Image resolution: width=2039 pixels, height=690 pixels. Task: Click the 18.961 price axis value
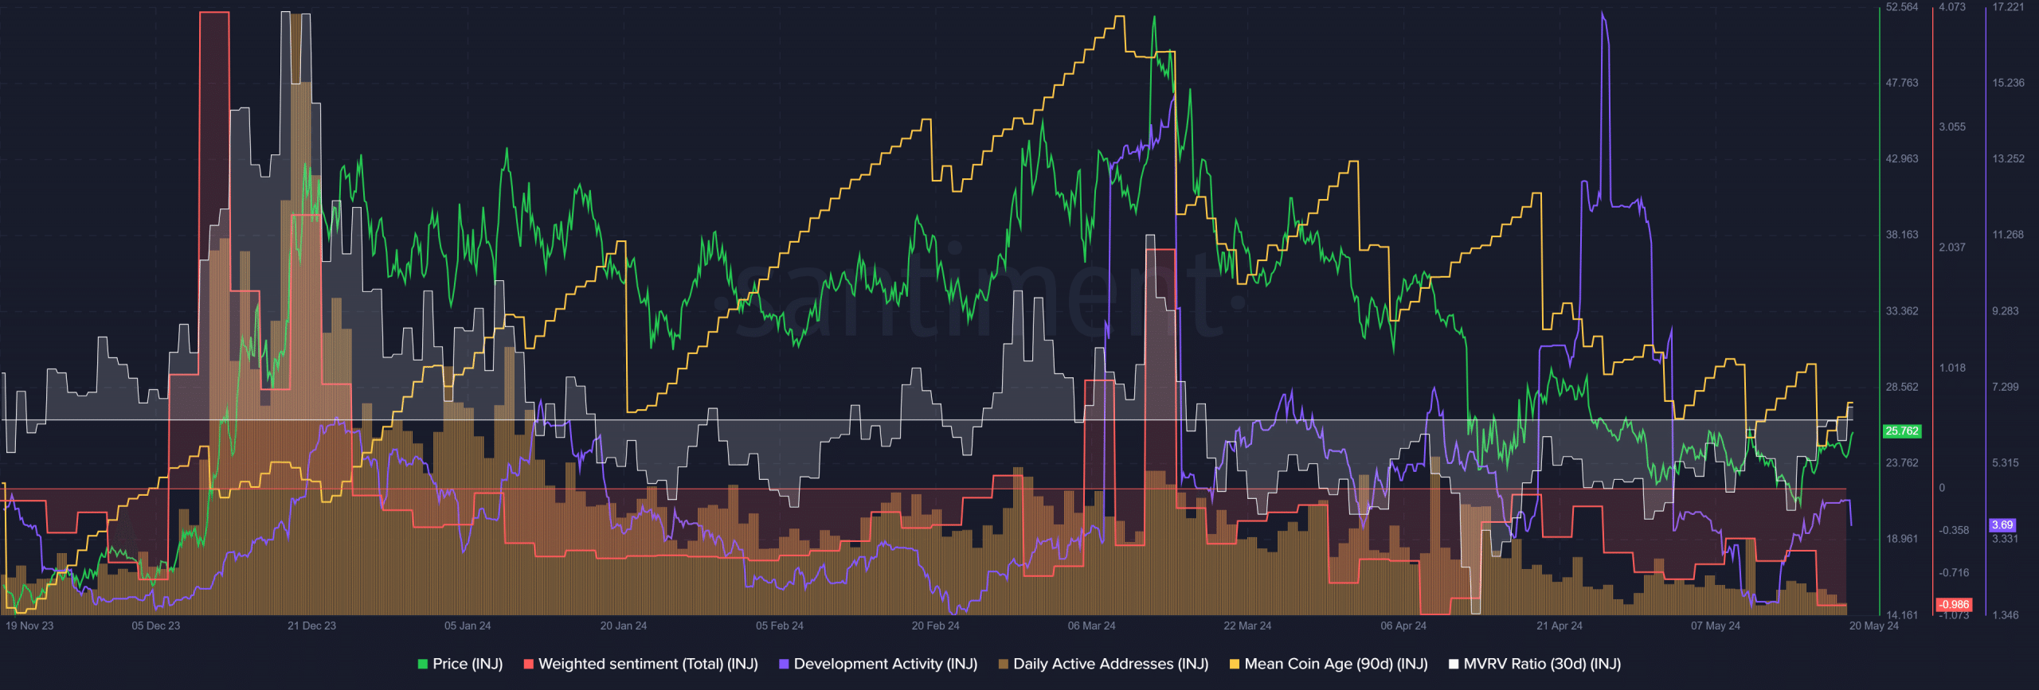pyautogui.click(x=1902, y=540)
